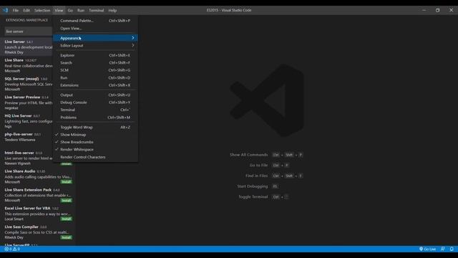This screenshot has height=258, width=458.
Task: Open the Go menu
Action: pos(70,10)
